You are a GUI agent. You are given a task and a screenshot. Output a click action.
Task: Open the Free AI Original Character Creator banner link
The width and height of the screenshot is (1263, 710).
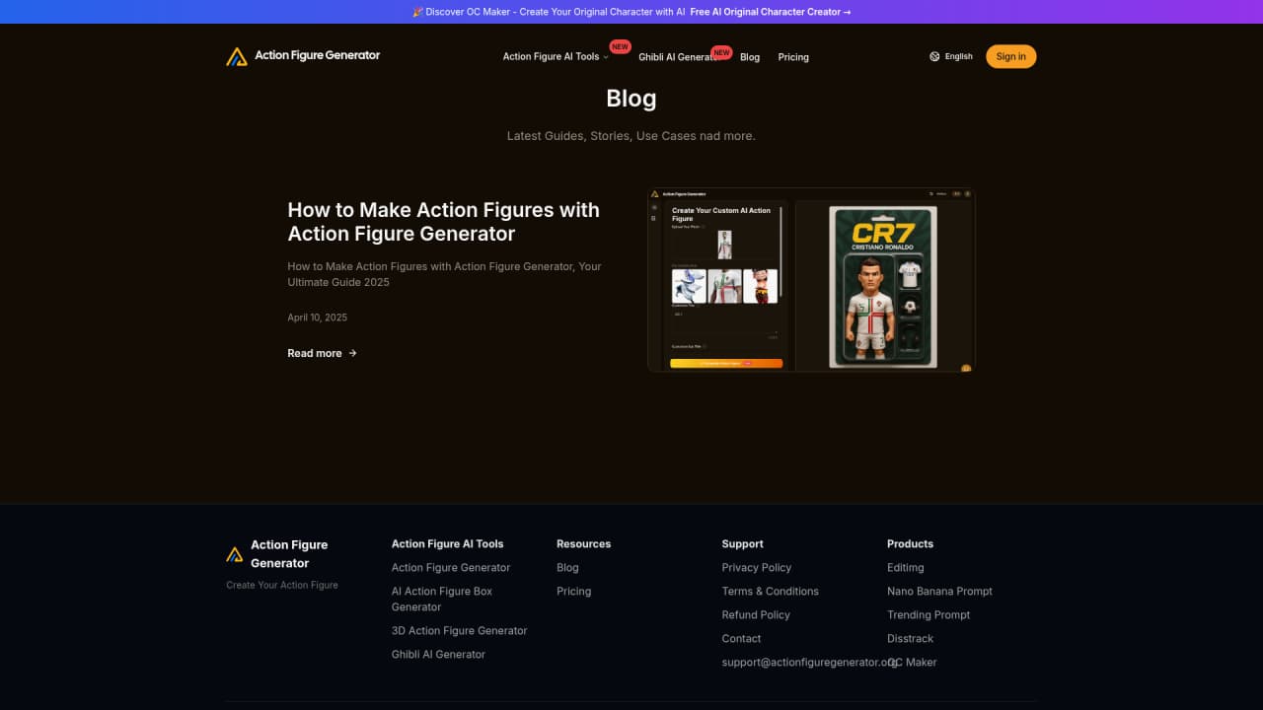(x=771, y=12)
